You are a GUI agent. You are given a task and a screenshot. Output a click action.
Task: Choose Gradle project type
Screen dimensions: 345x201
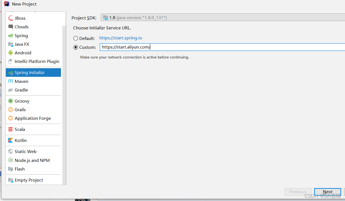(33, 90)
